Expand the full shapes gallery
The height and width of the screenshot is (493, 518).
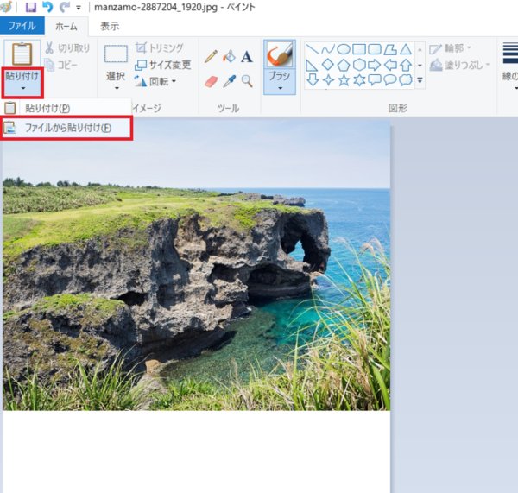tap(420, 80)
